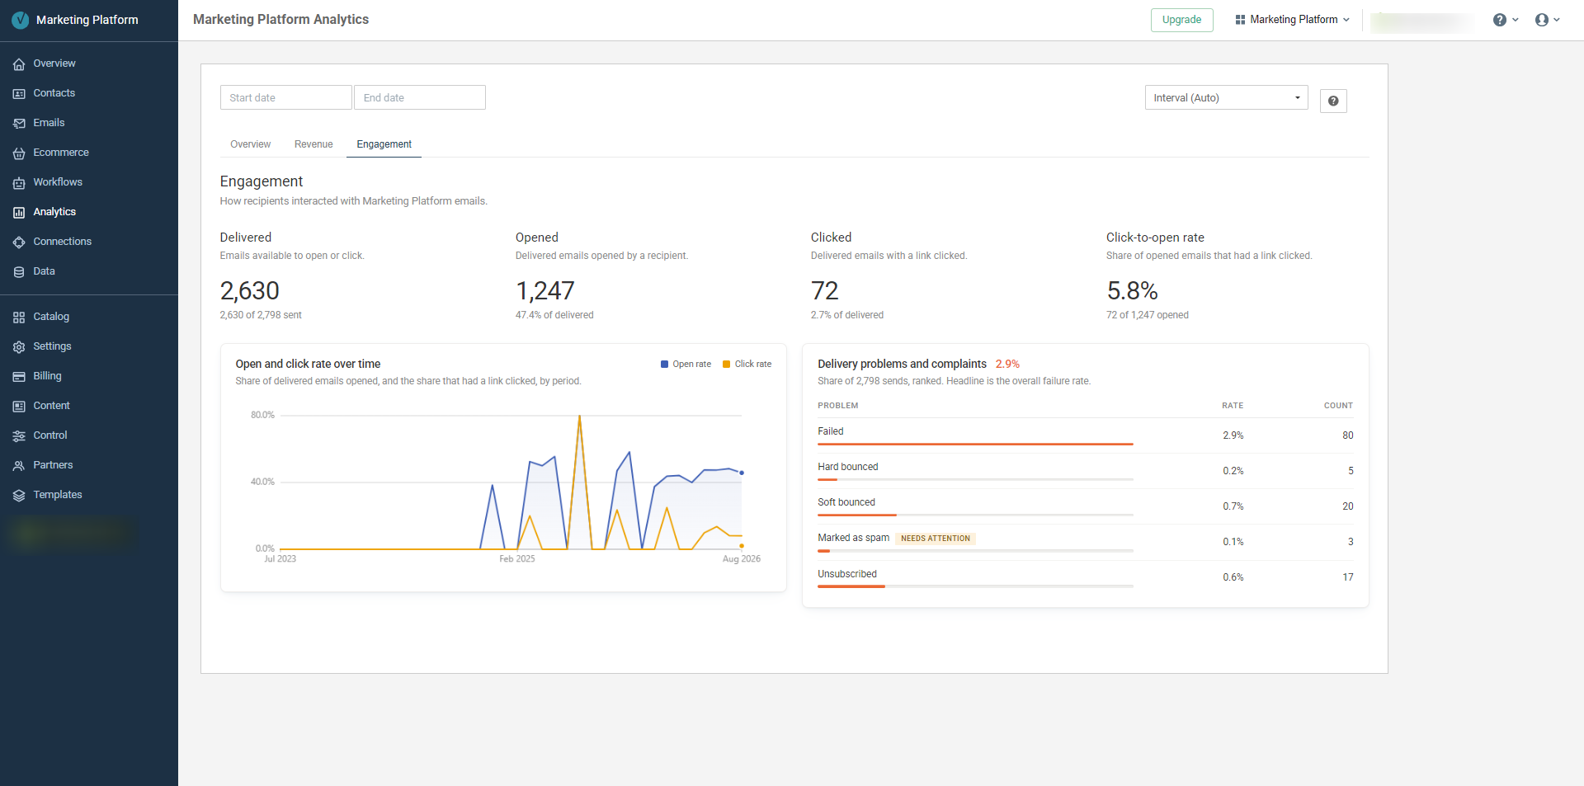Switch to the Overview tab
The width and height of the screenshot is (1584, 786).
coord(250,144)
